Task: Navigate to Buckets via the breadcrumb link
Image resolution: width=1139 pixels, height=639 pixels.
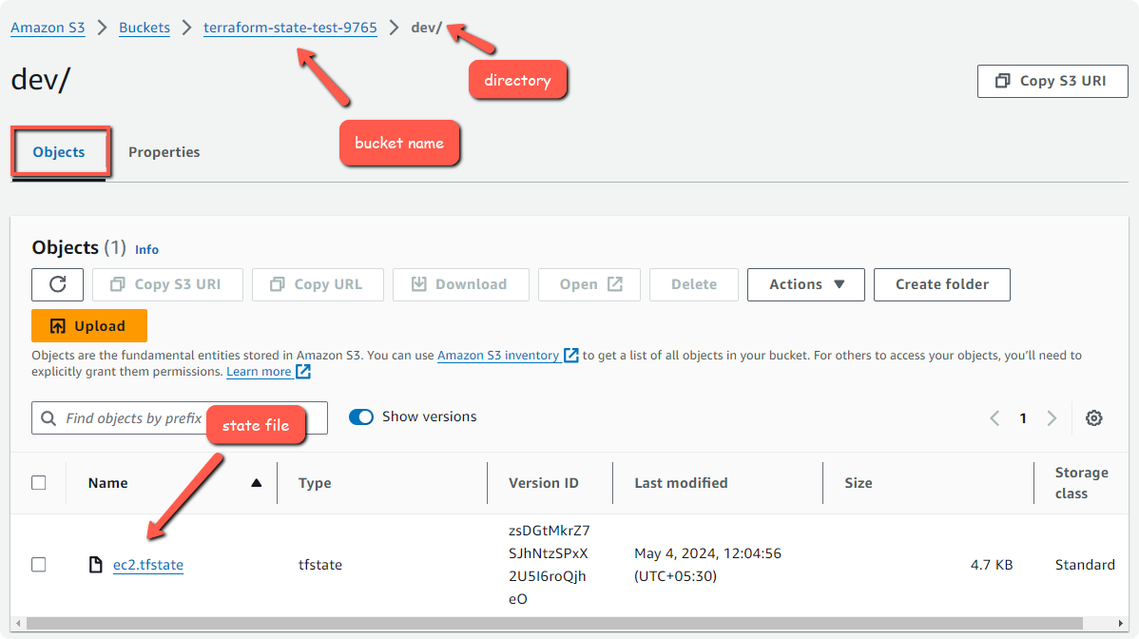Action: (x=144, y=28)
